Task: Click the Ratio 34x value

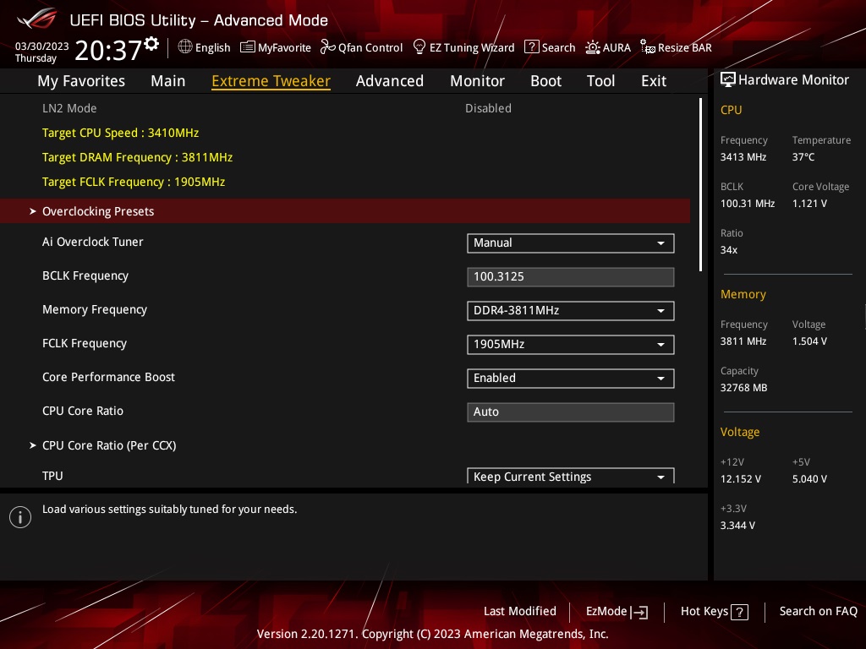Action: click(728, 250)
